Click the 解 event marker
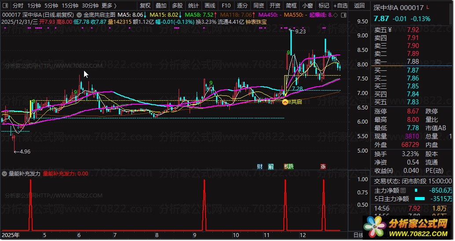 click(x=271, y=166)
